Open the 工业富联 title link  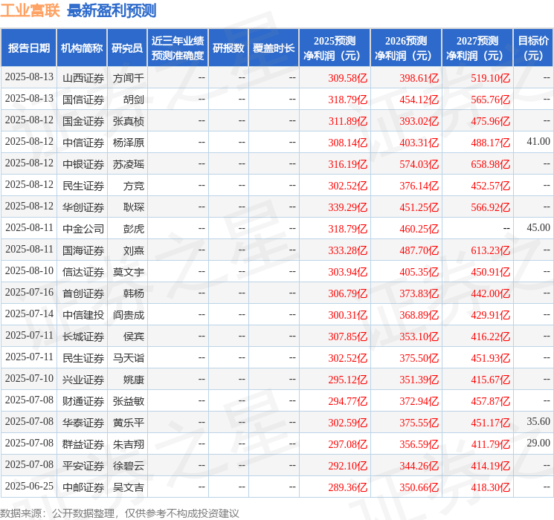[30, 10]
